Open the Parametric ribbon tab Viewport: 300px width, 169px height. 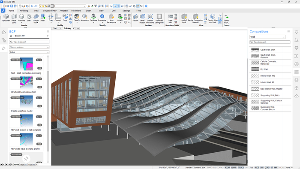(x=76, y=11)
